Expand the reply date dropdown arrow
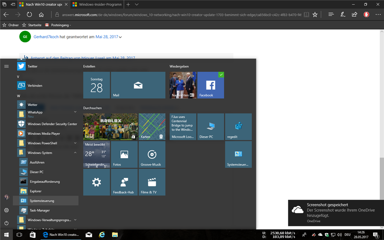The image size is (384, 240). [x=120, y=37]
